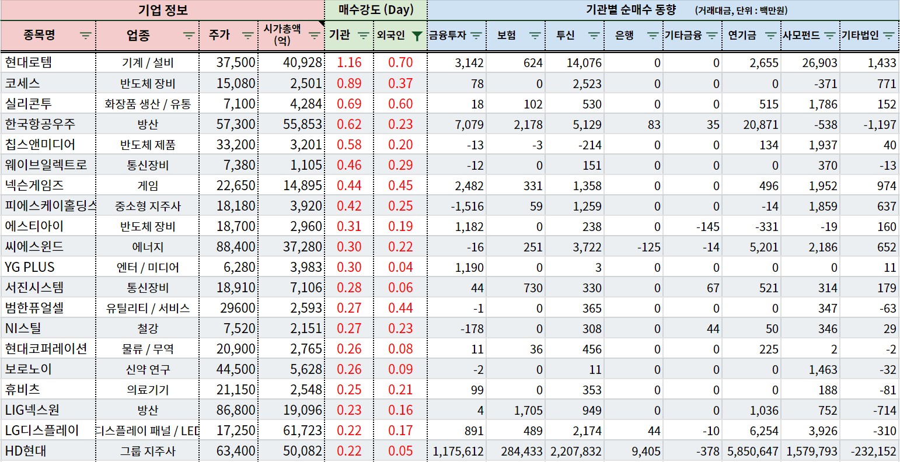Open the 사모펀드 column filter dropdown
This screenshot has height=462, width=900.
tap(829, 36)
